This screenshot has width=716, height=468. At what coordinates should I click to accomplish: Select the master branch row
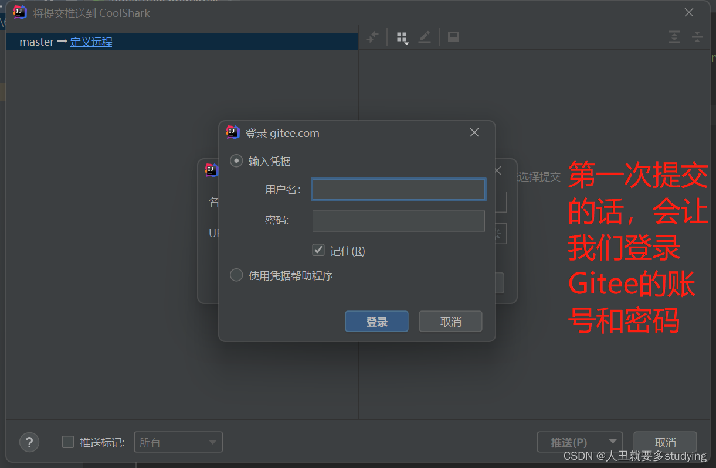(x=182, y=42)
